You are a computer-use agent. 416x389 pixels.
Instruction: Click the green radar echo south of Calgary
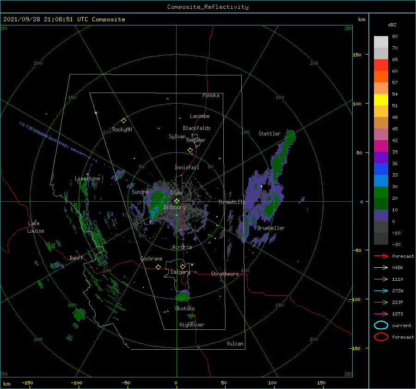pos(183,296)
